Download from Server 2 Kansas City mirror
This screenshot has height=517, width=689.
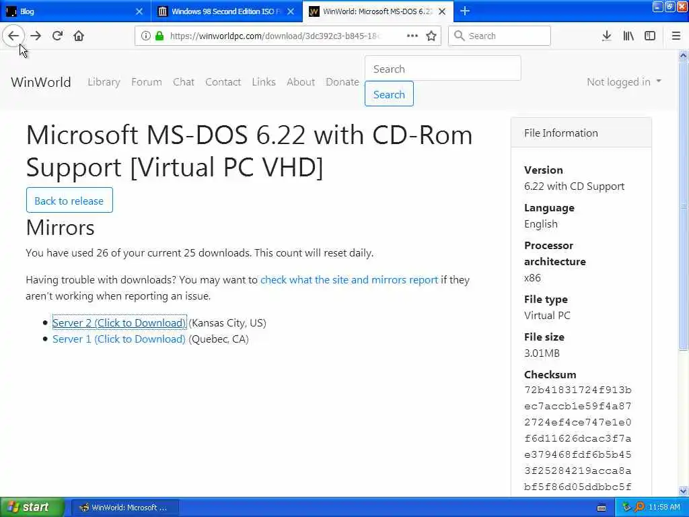[x=119, y=322]
